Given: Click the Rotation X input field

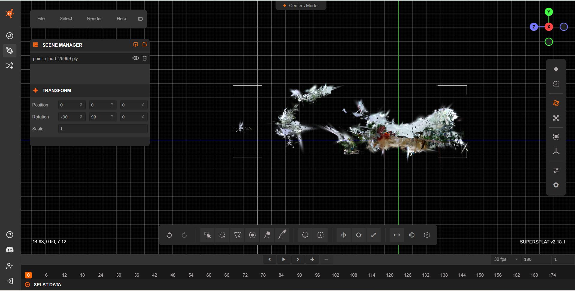Looking at the screenshot, I should (72, 117).
